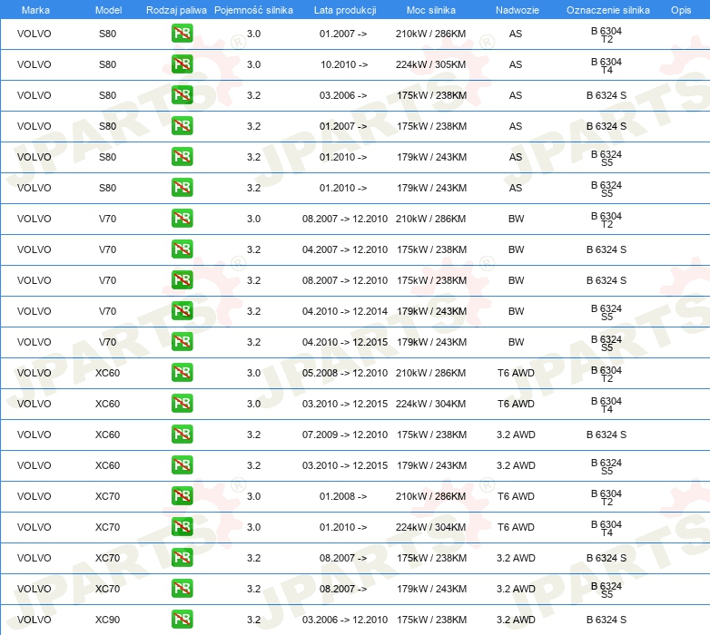Click fuel icon in V70 04.2007 row
Screen dimensions: 710x635
pyautogui.click(x=182, y=249)
